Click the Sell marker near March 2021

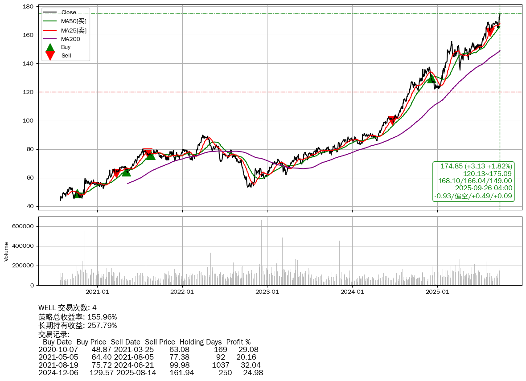116,173
